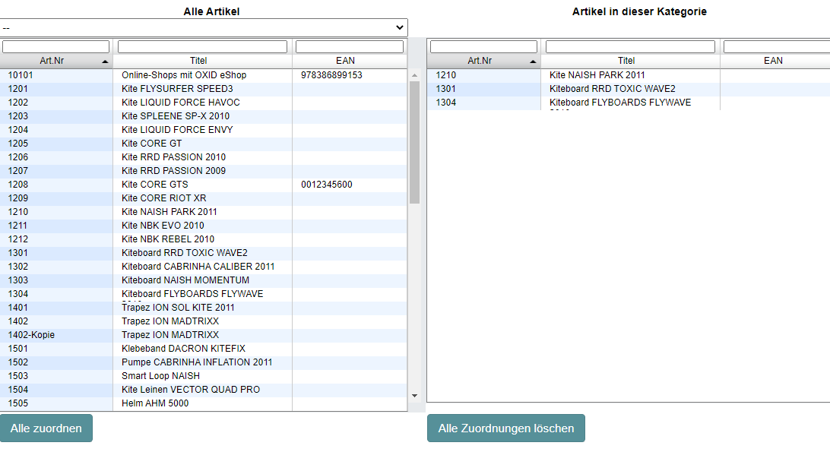Sort Alle Artikel by Art.Nr column header
Viewport: 830px width, 452px height.
(x=56, y=61)
